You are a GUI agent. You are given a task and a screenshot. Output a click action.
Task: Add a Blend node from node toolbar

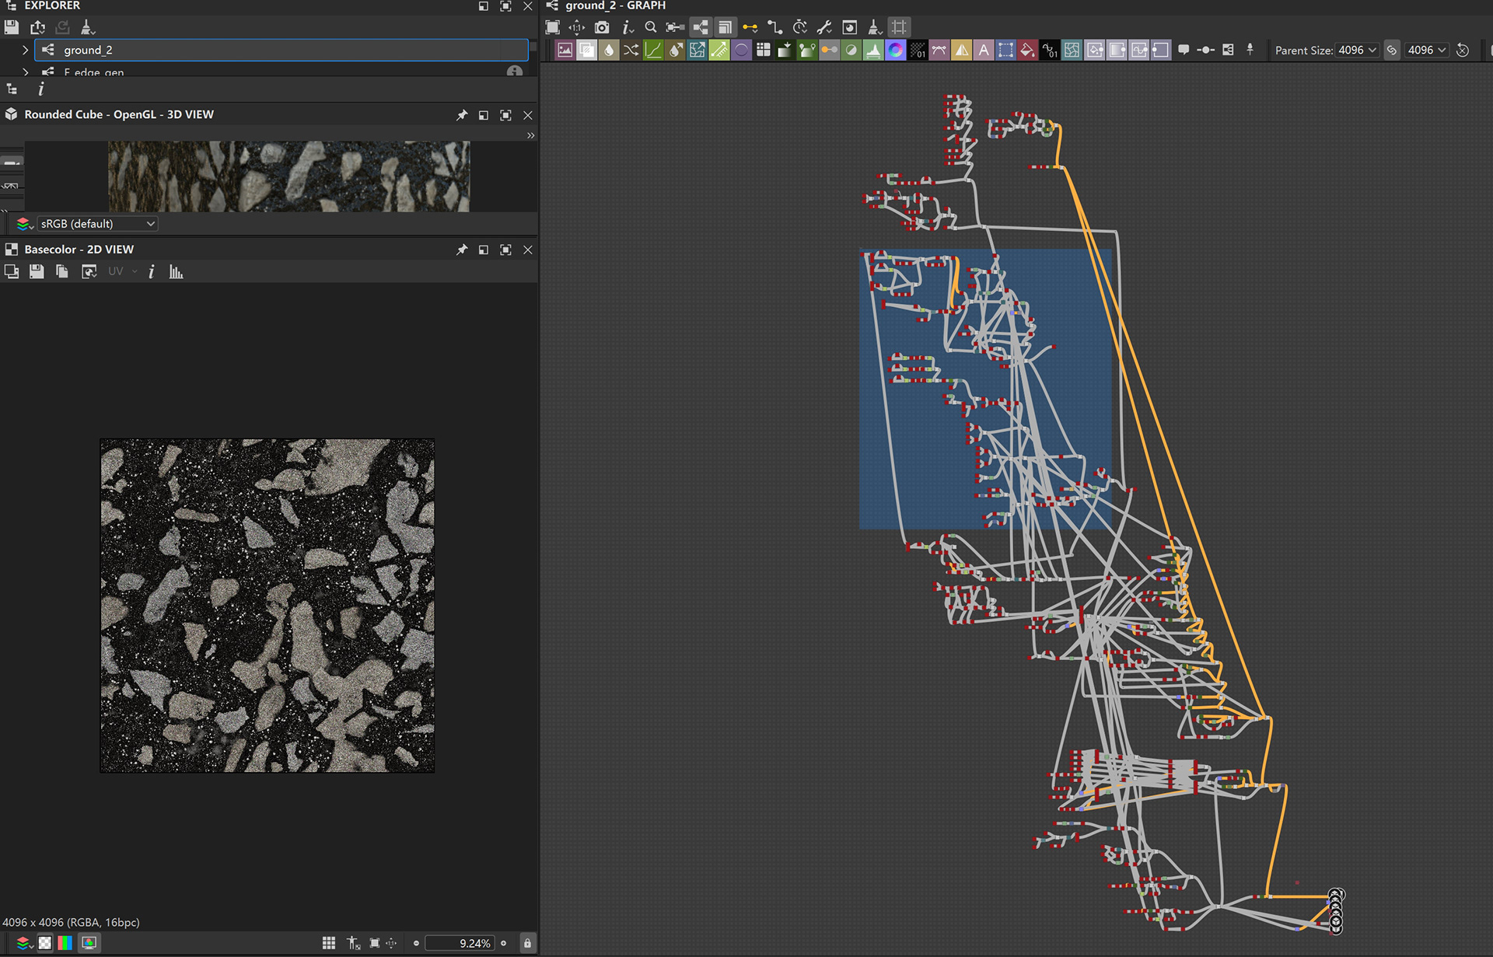point(587,51)
